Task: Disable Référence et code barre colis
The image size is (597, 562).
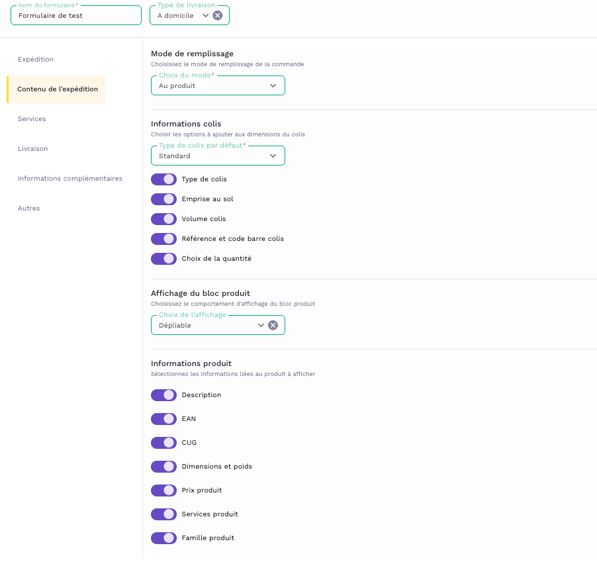Action: pyautogui.click(x=163, y=239)
